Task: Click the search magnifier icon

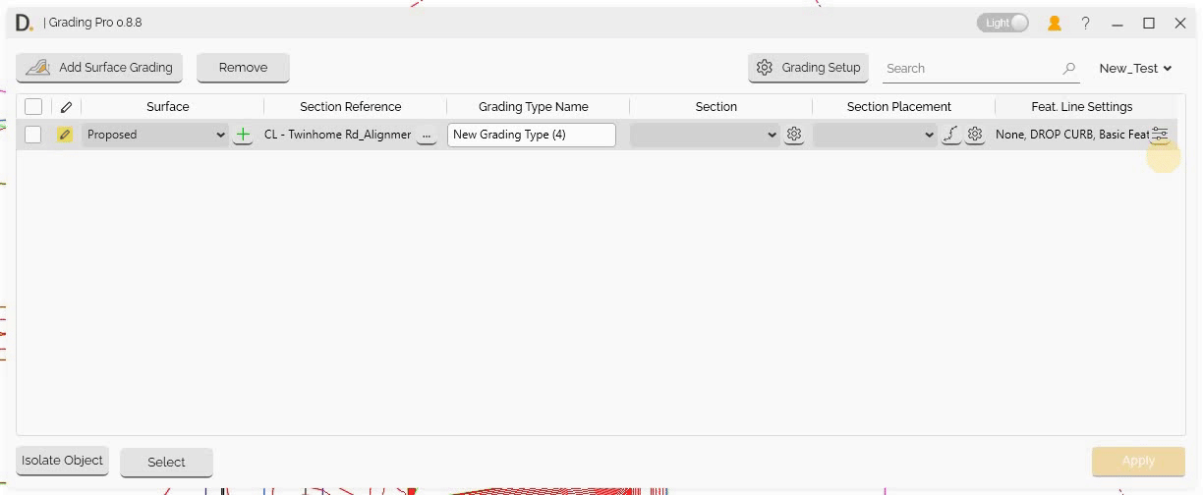Action: pos(1068,69)
